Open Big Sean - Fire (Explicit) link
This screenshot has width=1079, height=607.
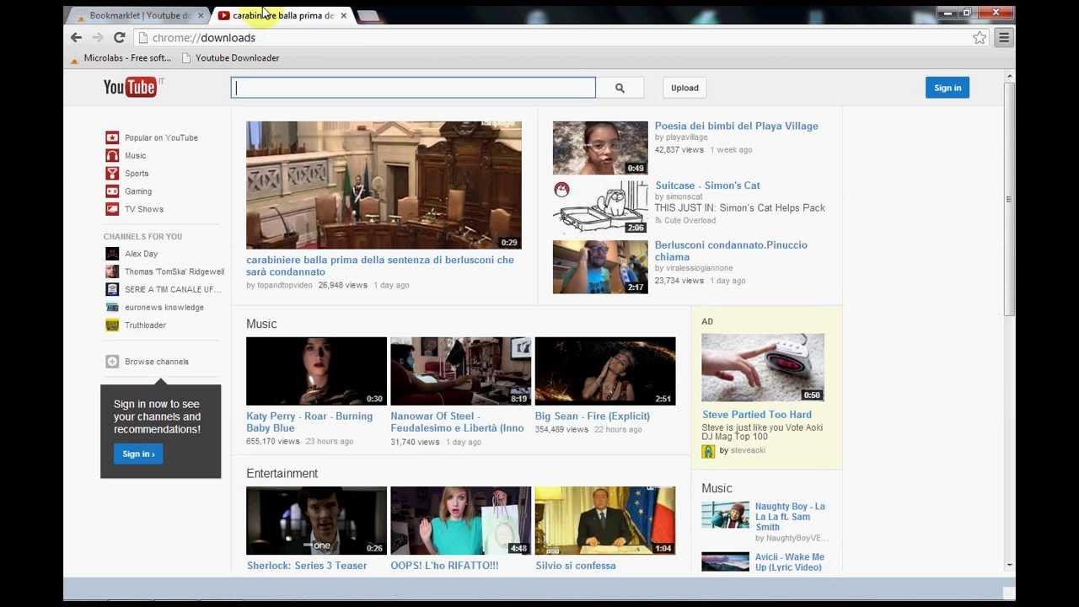tap(592, 416)
